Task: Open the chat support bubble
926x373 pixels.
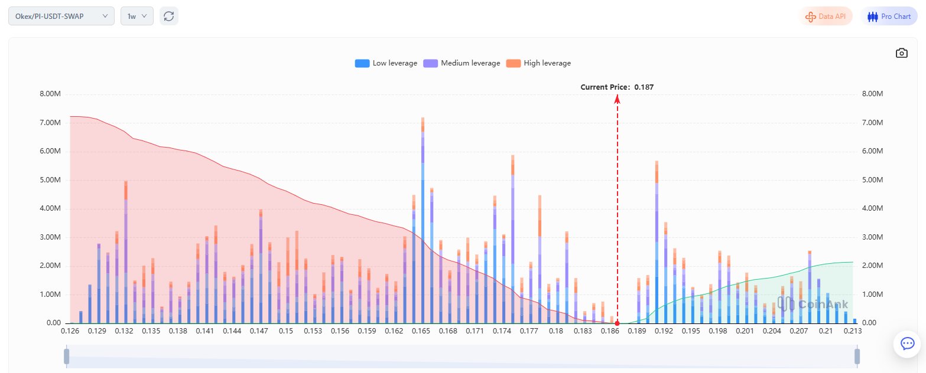Action: pyautogui.click(x=907, y=343)
